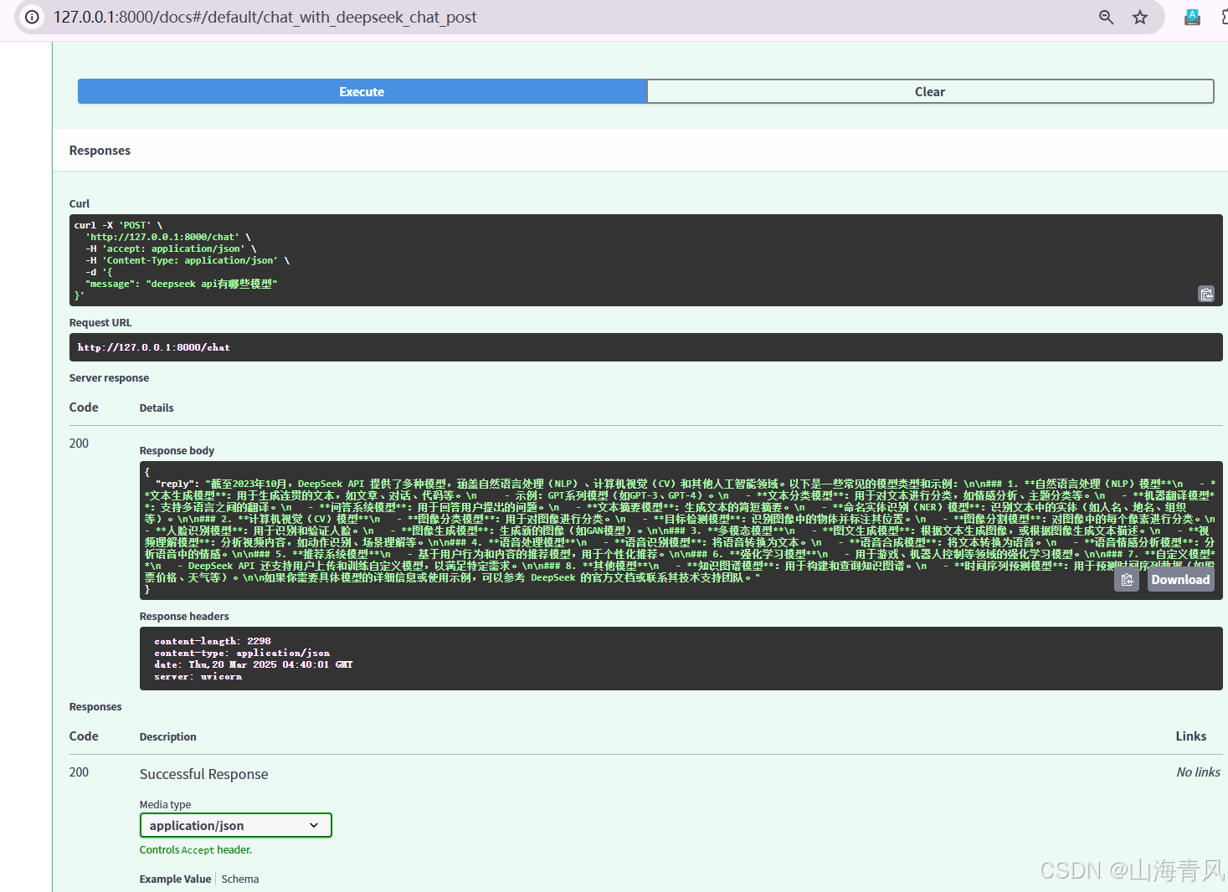Screen dimensions: 1228x892
Task: Click the 'Media type' label
Action: coord(165,804)
